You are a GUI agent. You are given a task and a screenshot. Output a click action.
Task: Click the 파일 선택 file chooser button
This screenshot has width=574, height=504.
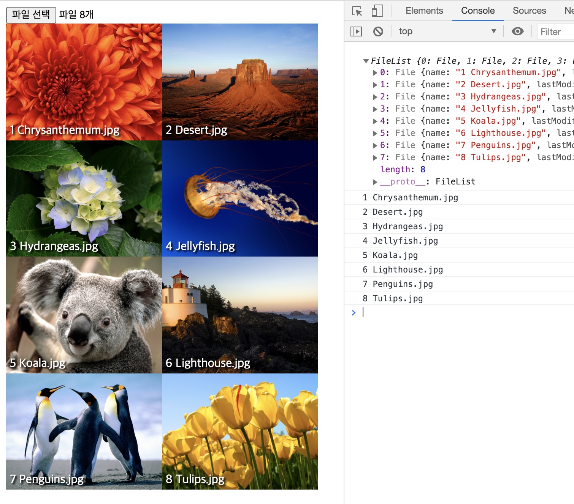coord(31,15)
